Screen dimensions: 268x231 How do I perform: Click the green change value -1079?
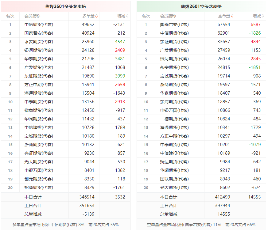click(255, 145)
